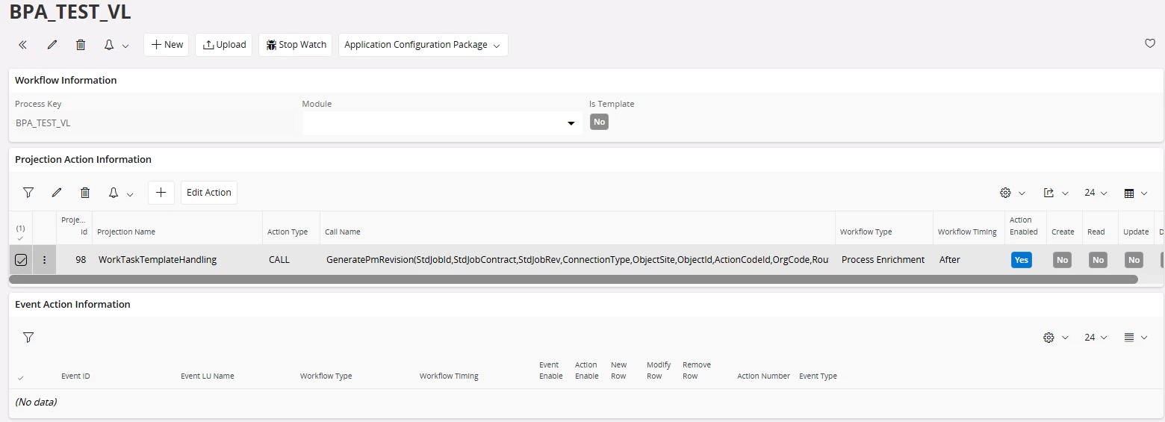
Task: Toggle Update No badge in row
Action: pyautogui.click(x=1134, y=260)
